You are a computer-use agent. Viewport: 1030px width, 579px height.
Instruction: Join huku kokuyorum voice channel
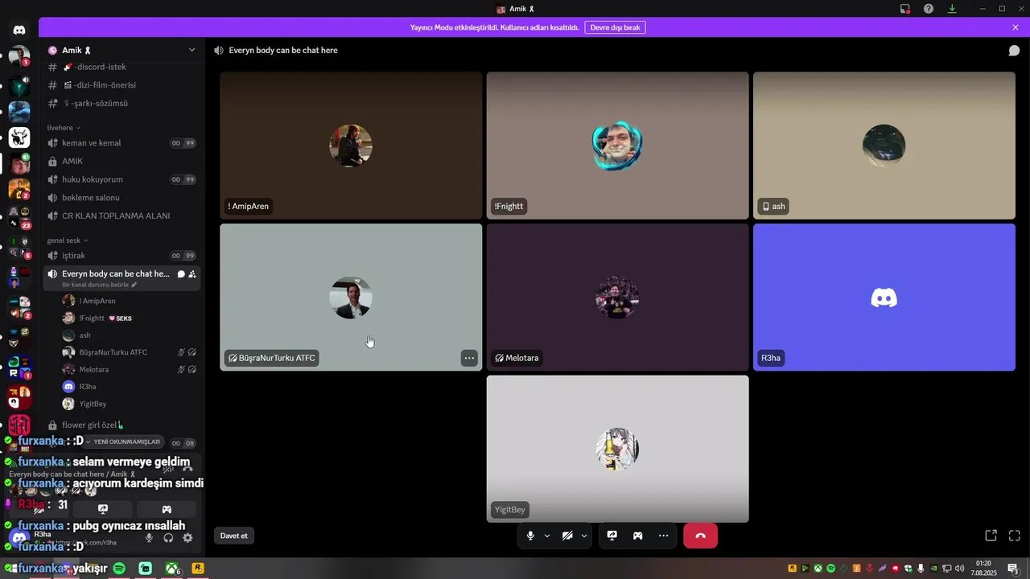[122, 179]
